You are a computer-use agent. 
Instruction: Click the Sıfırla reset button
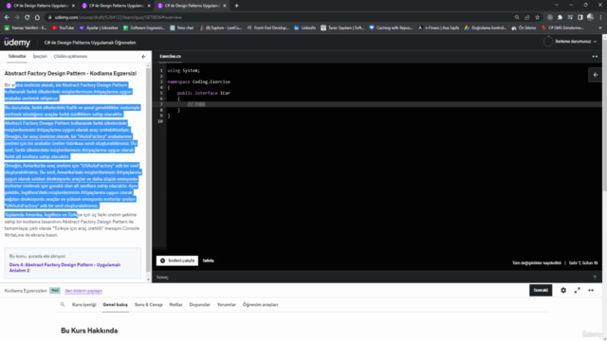(209, 260)
